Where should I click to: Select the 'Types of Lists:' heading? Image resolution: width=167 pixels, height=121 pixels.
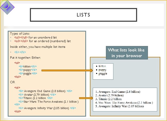pyautogui.click(x=20, y=34)
